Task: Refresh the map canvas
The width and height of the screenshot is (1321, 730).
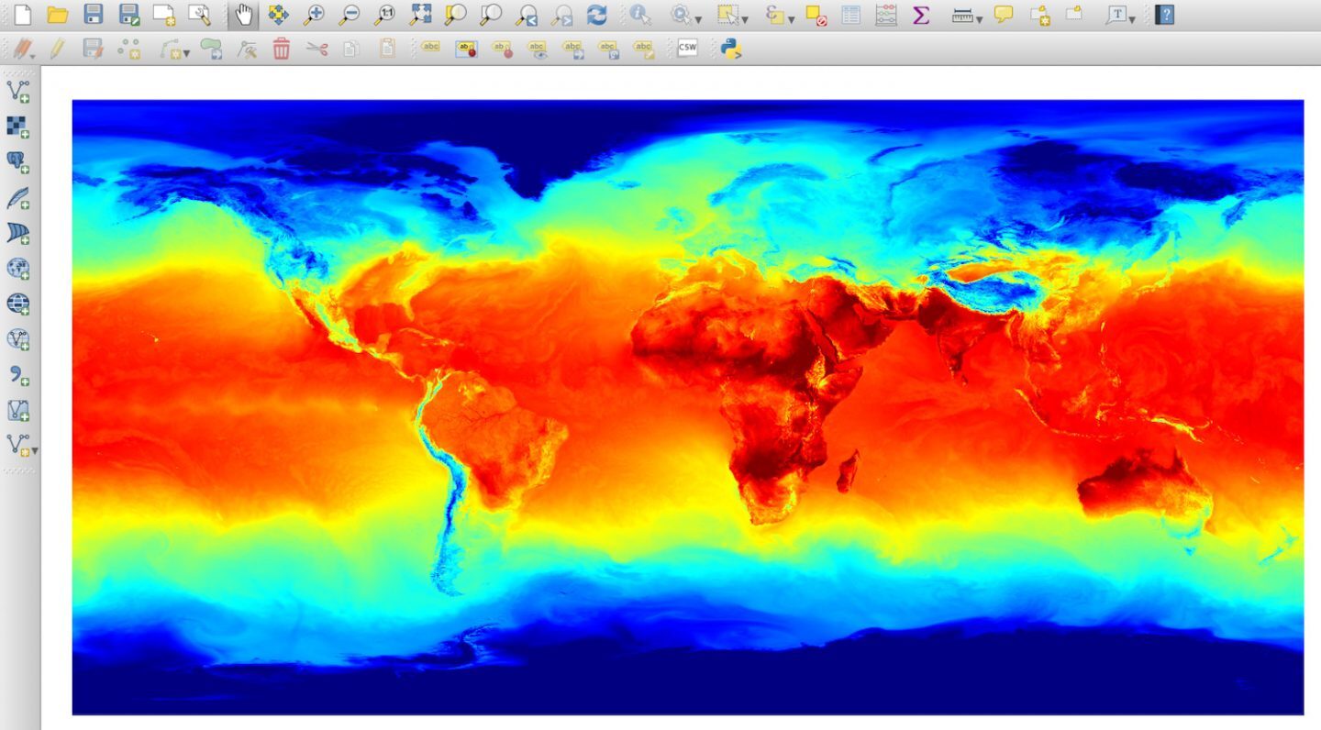Action: pos(597,15)
